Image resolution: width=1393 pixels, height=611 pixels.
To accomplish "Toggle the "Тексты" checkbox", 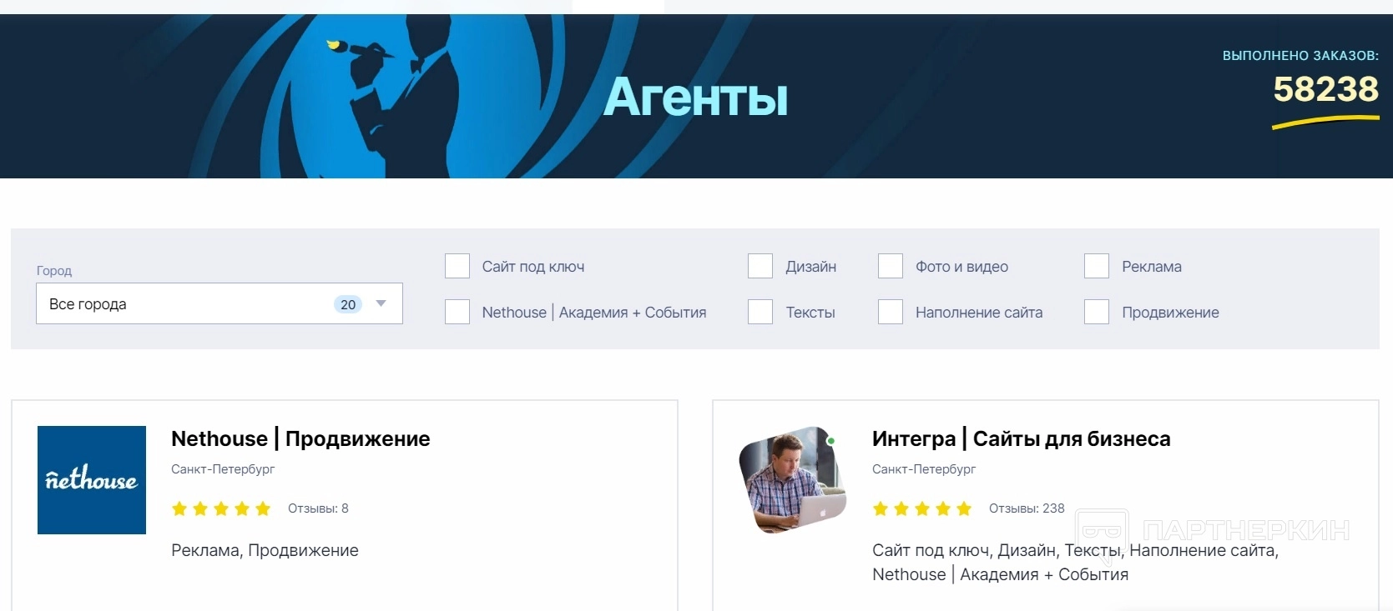I will [x=760, y=312].
